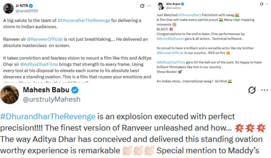The width and height of the screenshot is (271, 158).
Task: Open Grok analysis on Allu Arjun's tweet
Action: point(262,4)
